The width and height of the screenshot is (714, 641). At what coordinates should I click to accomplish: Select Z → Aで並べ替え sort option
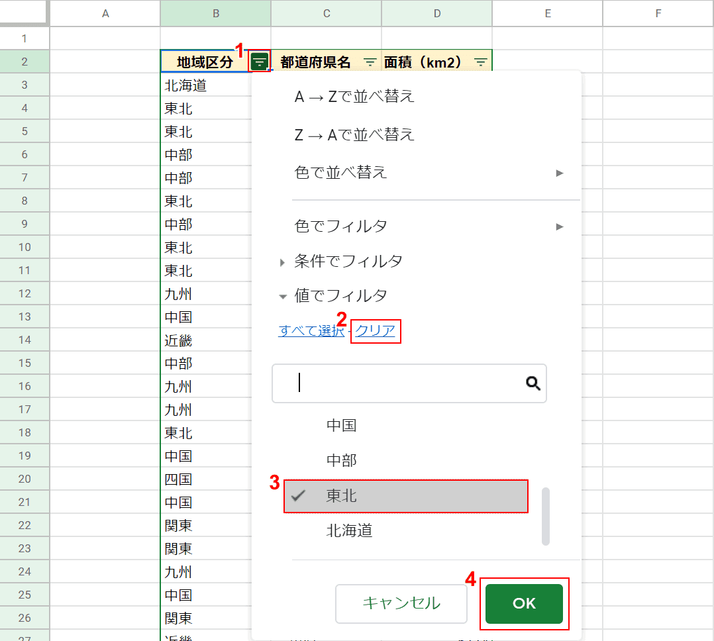tap(354, 135)
